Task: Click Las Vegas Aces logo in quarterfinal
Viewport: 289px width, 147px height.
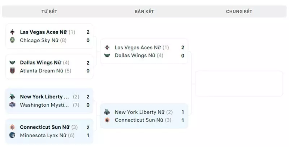Action: coord(12,32)
